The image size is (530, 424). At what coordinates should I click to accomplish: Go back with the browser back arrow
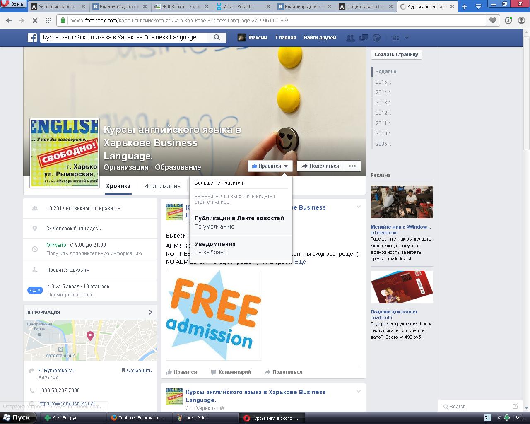(x=9, y=20)
